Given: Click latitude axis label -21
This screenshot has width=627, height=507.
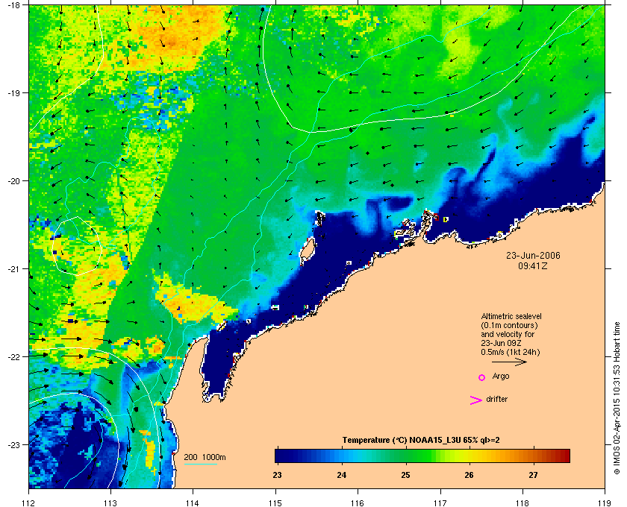Looking at the screenshot, I should 13,268.
